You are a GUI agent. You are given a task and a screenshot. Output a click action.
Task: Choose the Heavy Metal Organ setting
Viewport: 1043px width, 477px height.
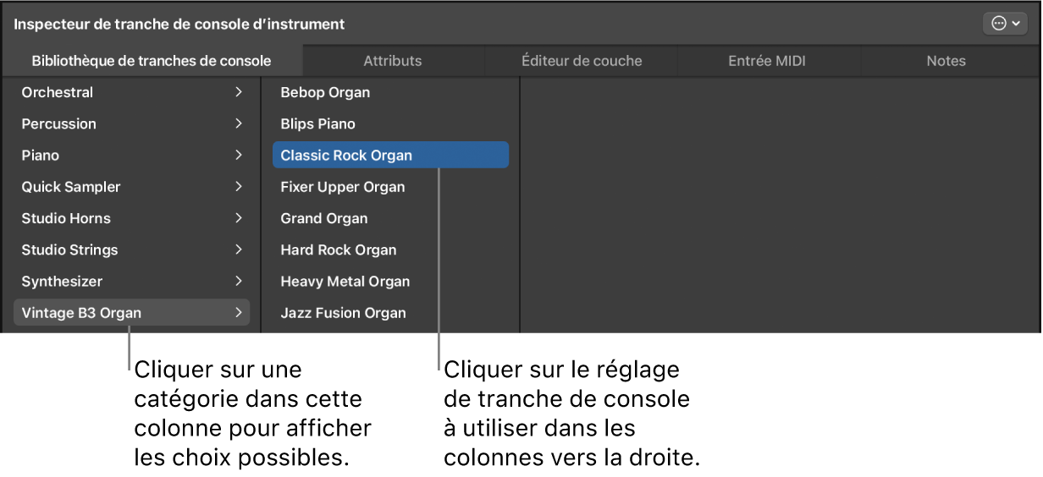345,282
